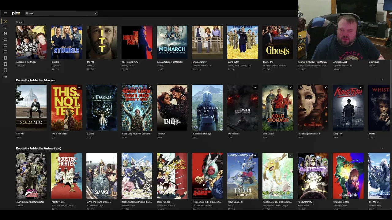Click 'St. Hetty's Day 2: The Help' text

[x=275, y=66]
